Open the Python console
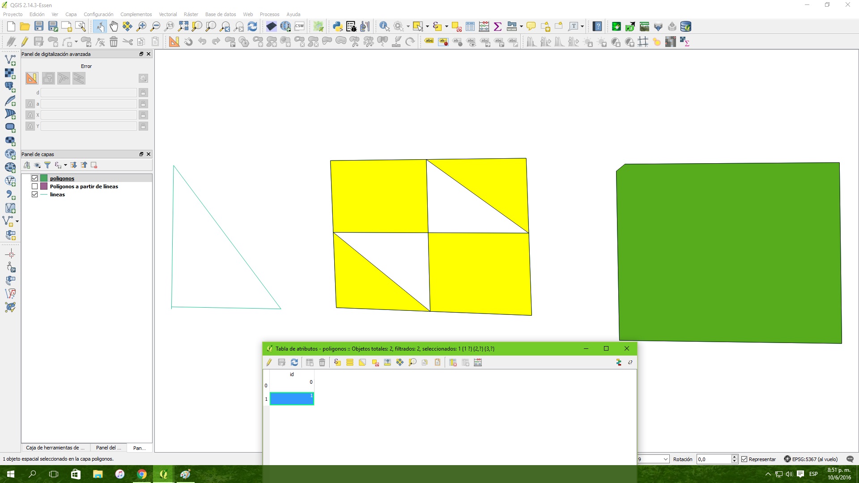 click(337, 26)
